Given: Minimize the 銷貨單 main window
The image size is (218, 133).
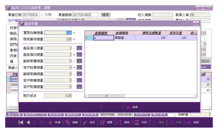Looking at the screenshot, I should click(198, 8).
